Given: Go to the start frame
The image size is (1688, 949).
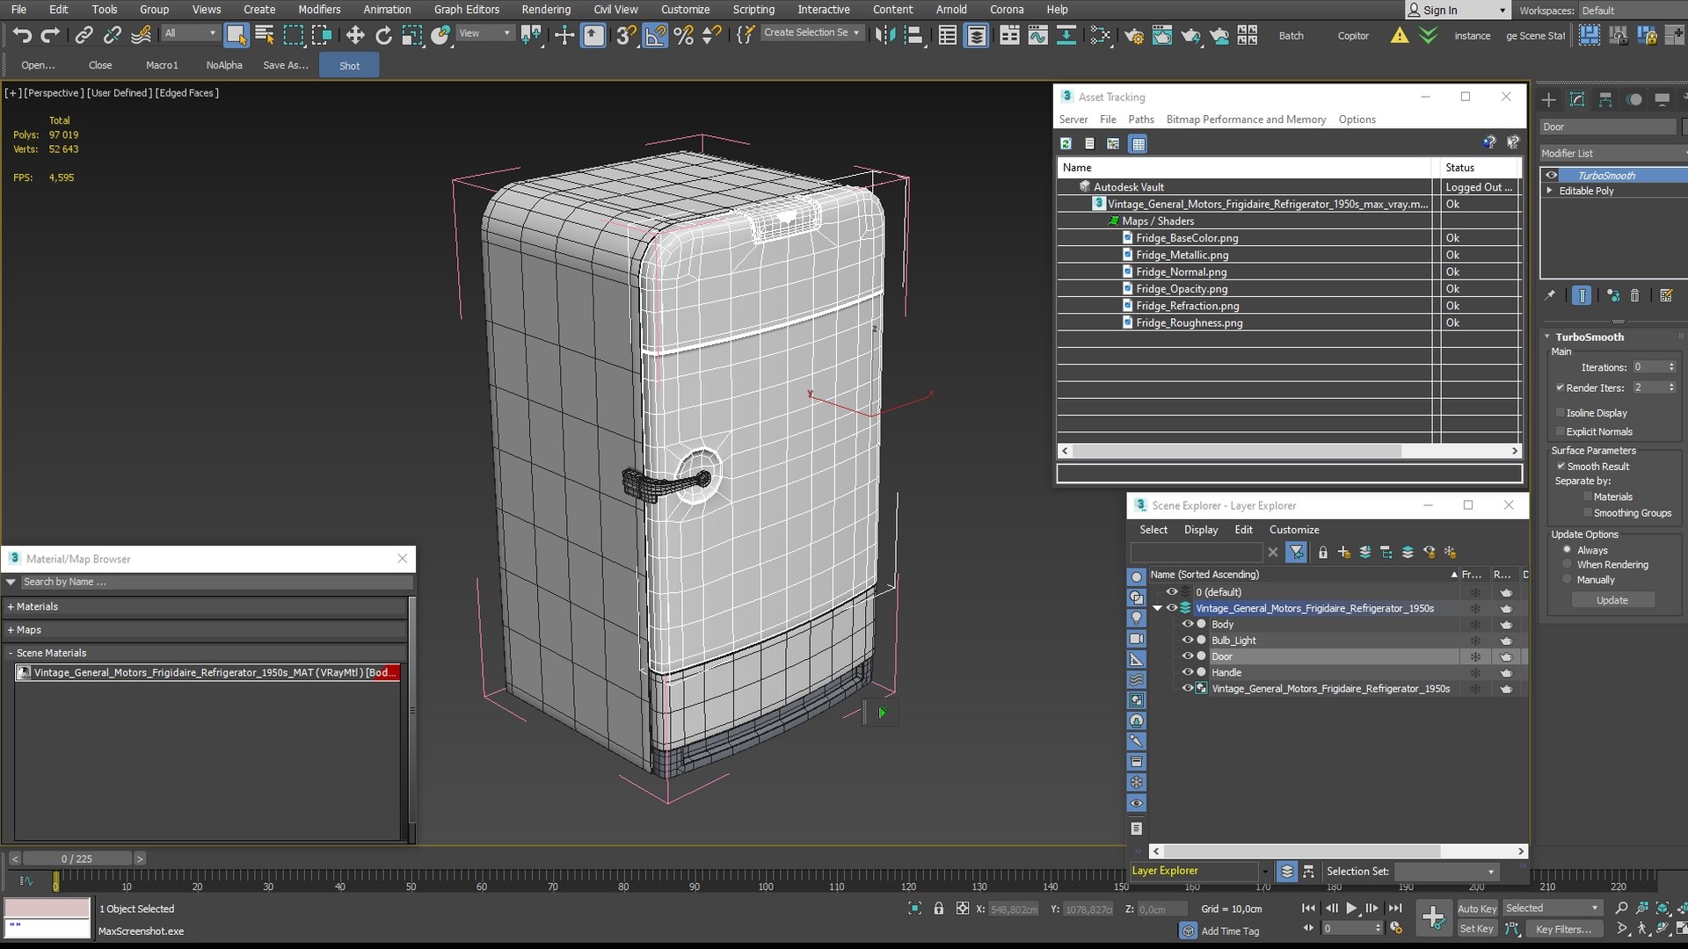Looking at the screenshot, I should [x=1308, y=909].
